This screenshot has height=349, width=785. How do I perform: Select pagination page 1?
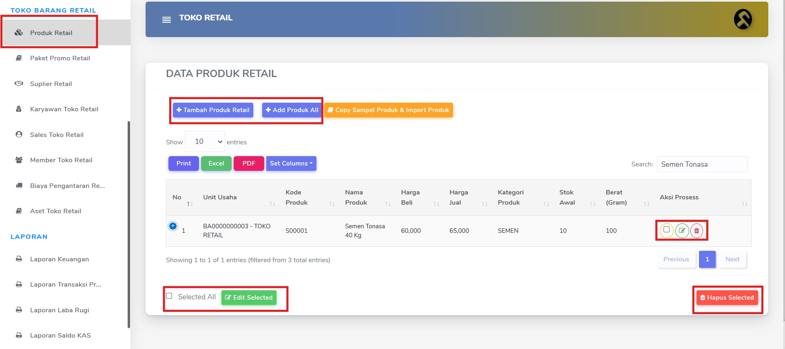tap(708, 259)
